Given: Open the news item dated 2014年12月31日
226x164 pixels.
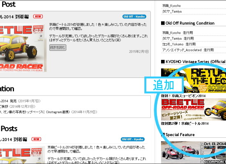Looking at the screenshot, I should pyautogui.click(x=18, y=107).
